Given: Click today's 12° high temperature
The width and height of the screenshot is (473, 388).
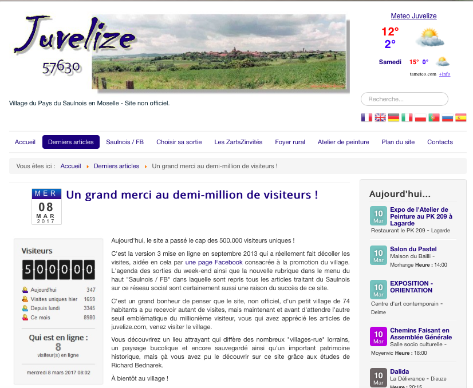Looking at the screenshot, I should click(x=390, y=31).
